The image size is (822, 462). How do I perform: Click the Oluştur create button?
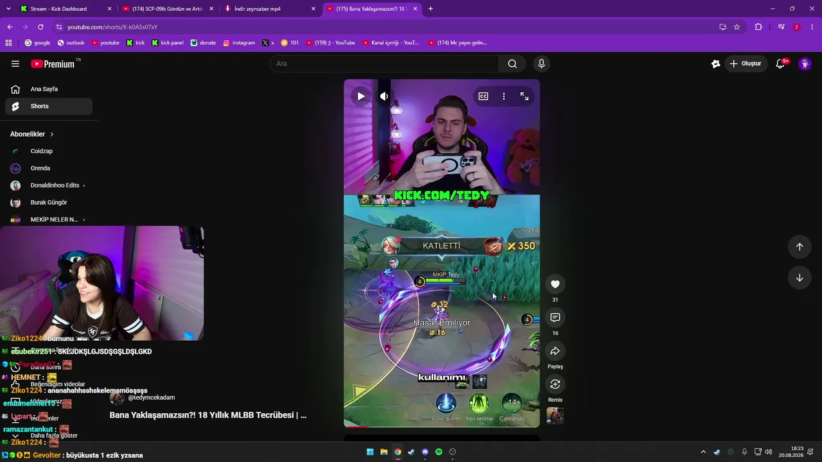point(746,64)
